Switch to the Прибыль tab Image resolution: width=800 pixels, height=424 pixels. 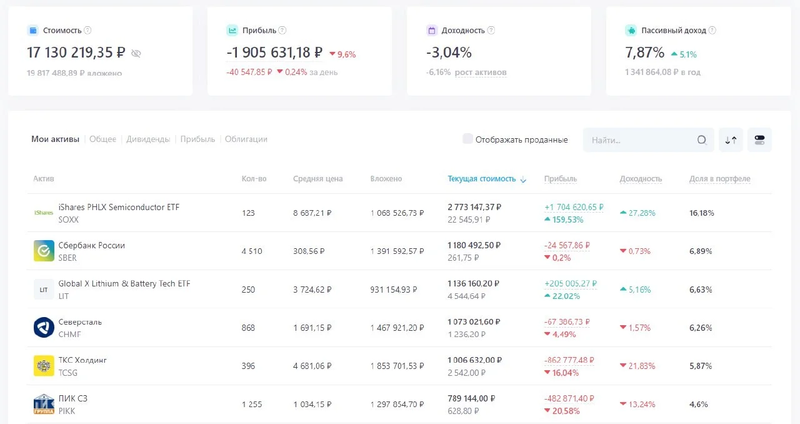pyautogui.click(x=197, y=139)
